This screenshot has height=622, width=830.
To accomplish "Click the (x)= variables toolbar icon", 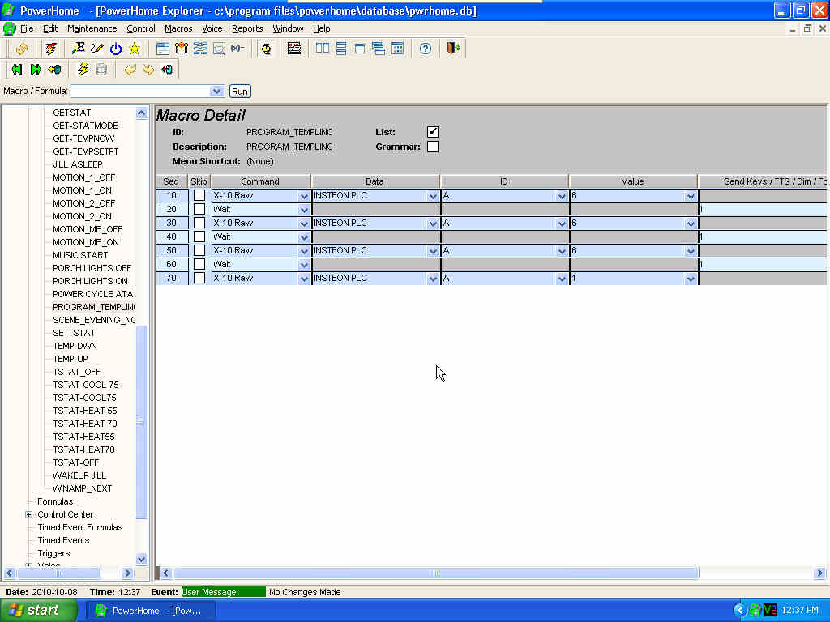I will click(x=237, y=49).
